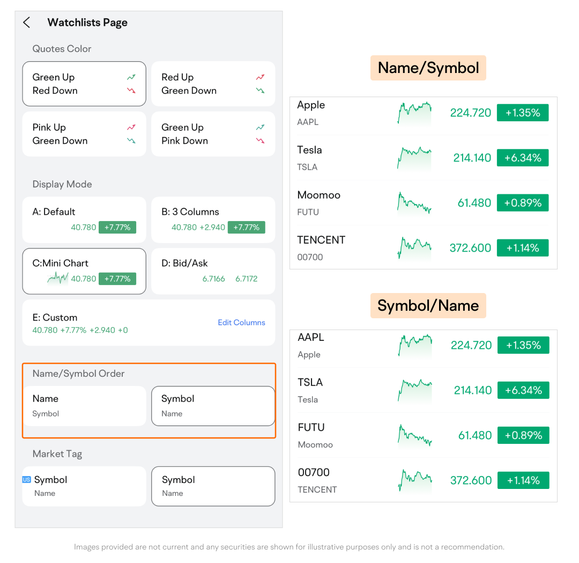Screen dimensions: 579x563
Task: Click Tesla +6.34% change badge in Name/Symbol list
Action: click(523, 158)
